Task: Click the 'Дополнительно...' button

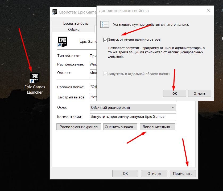Action: (157, 127)
